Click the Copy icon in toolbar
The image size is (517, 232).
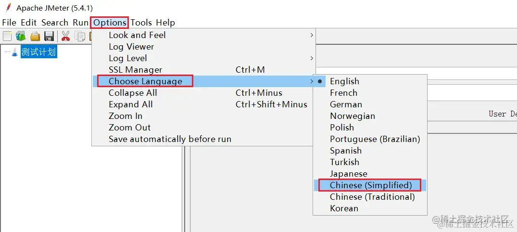80,36
